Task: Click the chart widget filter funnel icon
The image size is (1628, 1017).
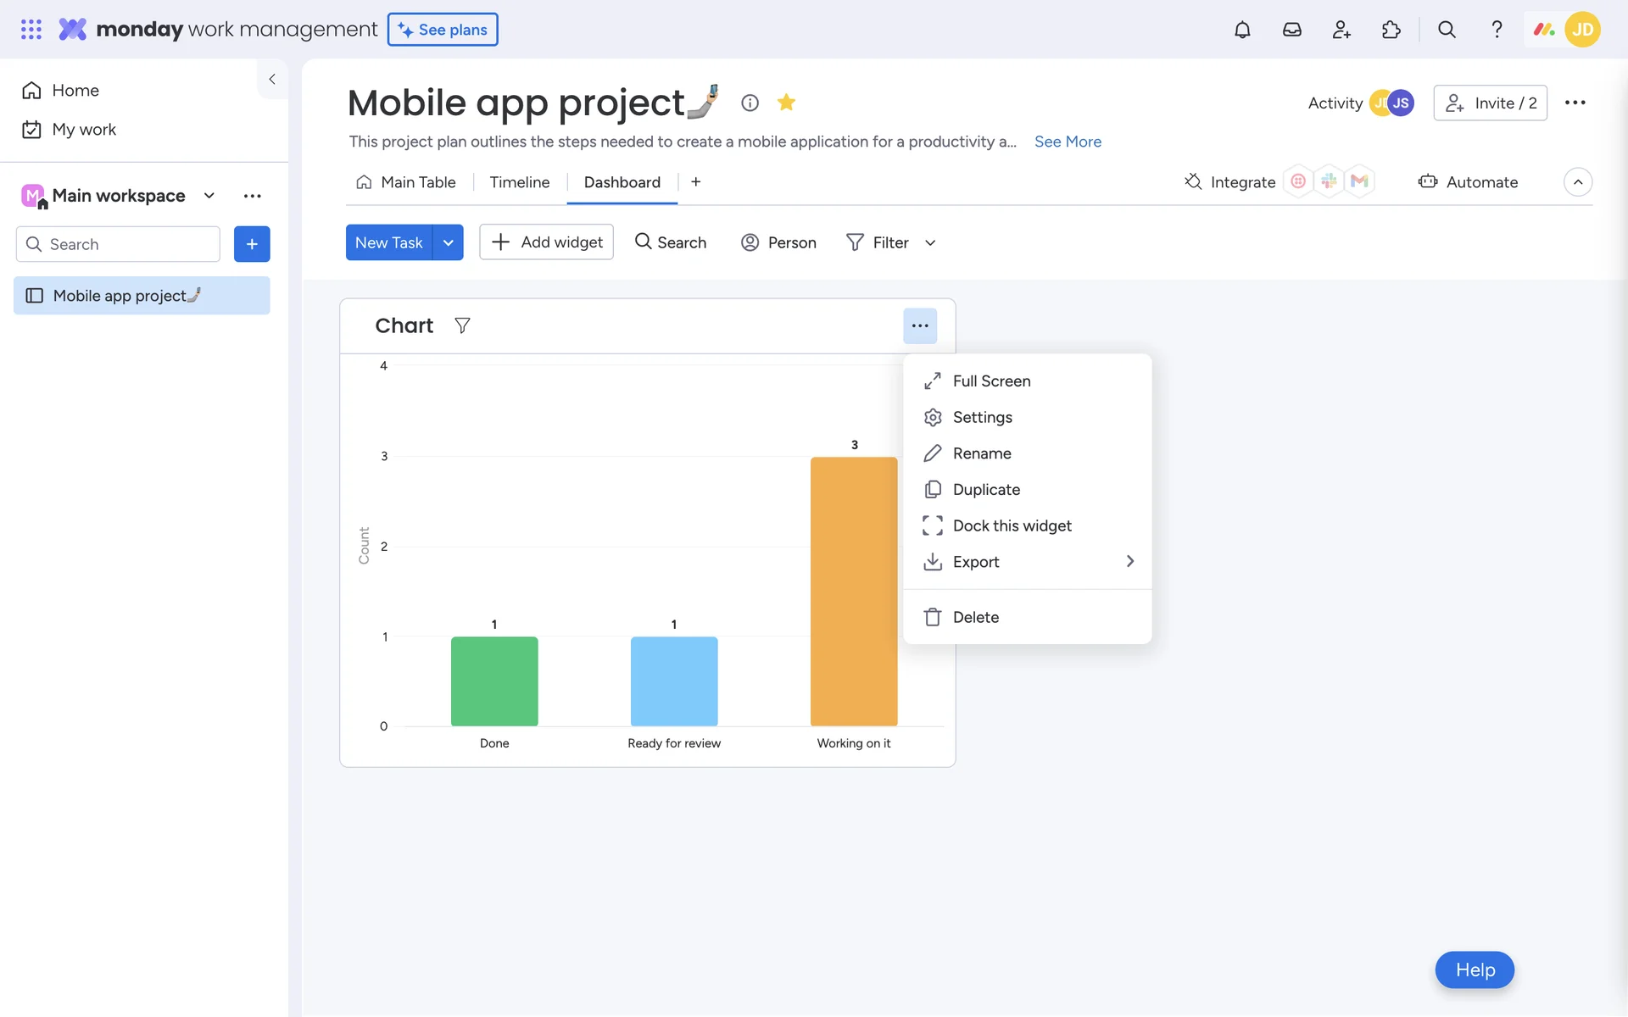Action: [x=462, y=325]
